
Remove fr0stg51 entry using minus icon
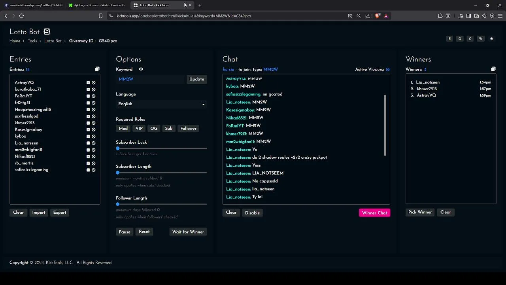tap(88, 103)
